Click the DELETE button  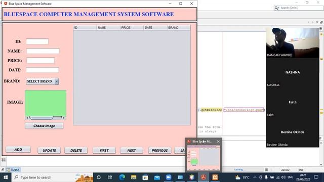point(76,151)
